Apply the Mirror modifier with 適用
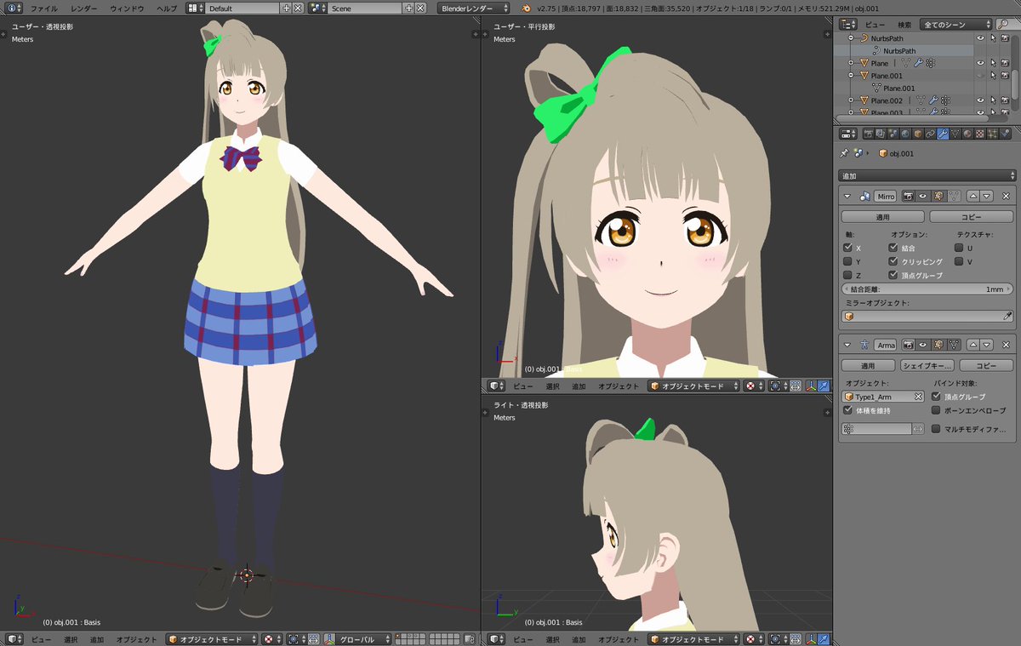1021x646 pixels. coord(883,217)
